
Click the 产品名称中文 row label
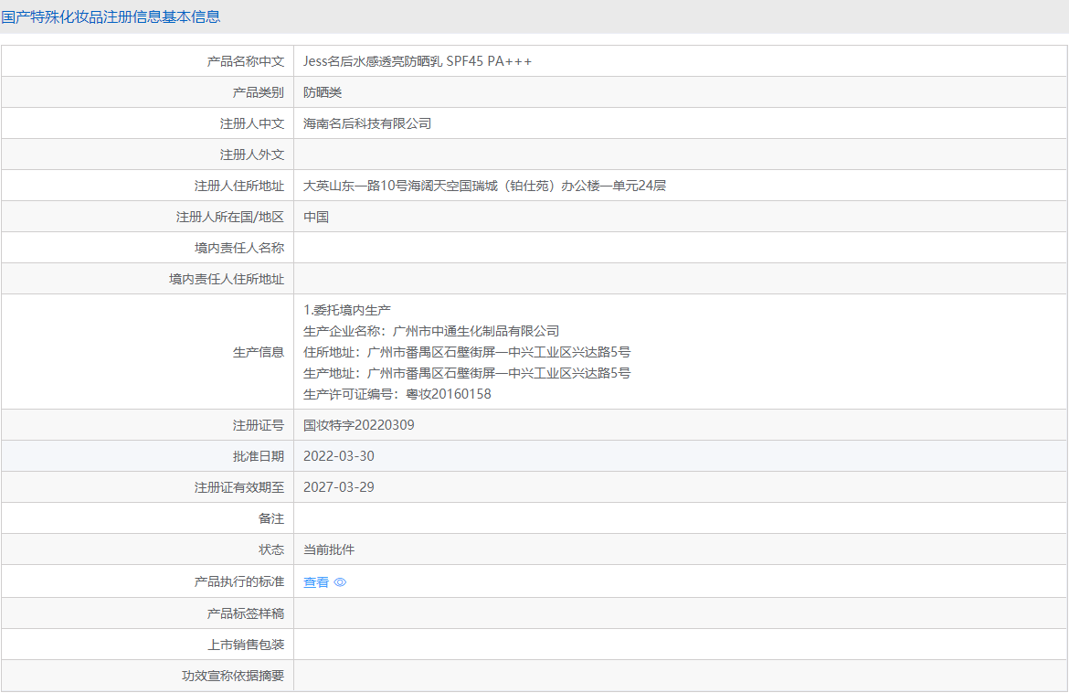click(x=246, y=61)
